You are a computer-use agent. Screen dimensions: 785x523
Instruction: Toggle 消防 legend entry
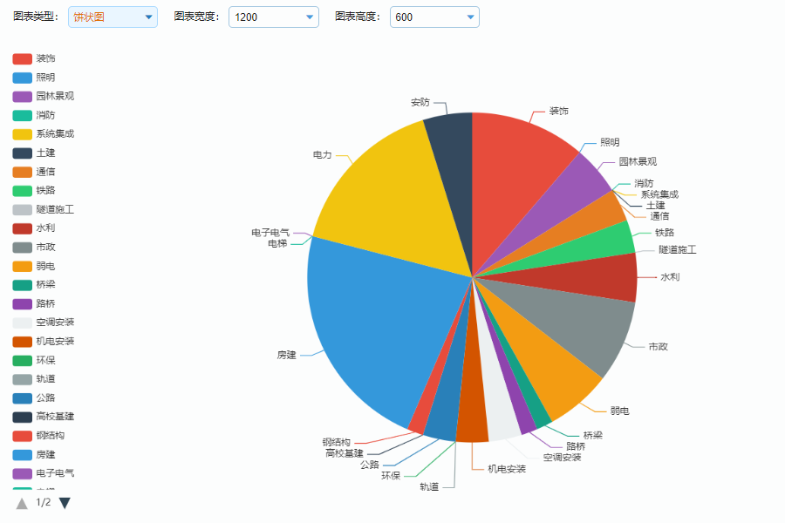click(x=34, y=115)
